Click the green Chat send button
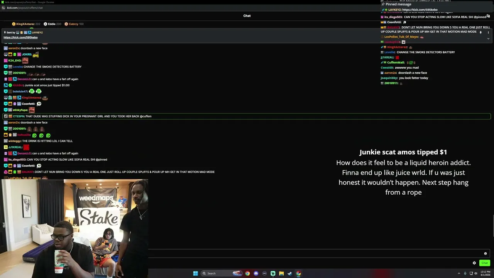Viewport: 494px width, 278px height. [485, 263]
